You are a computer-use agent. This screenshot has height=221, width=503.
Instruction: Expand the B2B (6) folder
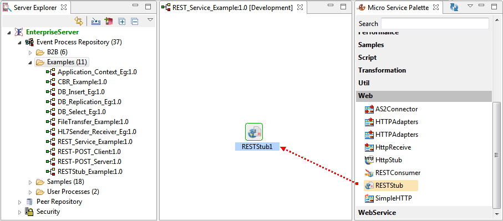pos(31,52)
